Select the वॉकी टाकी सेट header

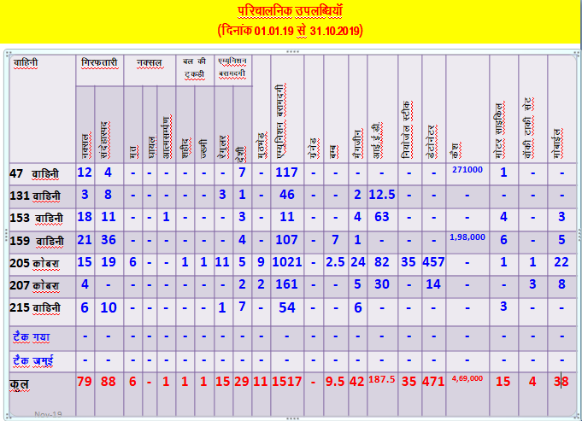pos(528,129)
